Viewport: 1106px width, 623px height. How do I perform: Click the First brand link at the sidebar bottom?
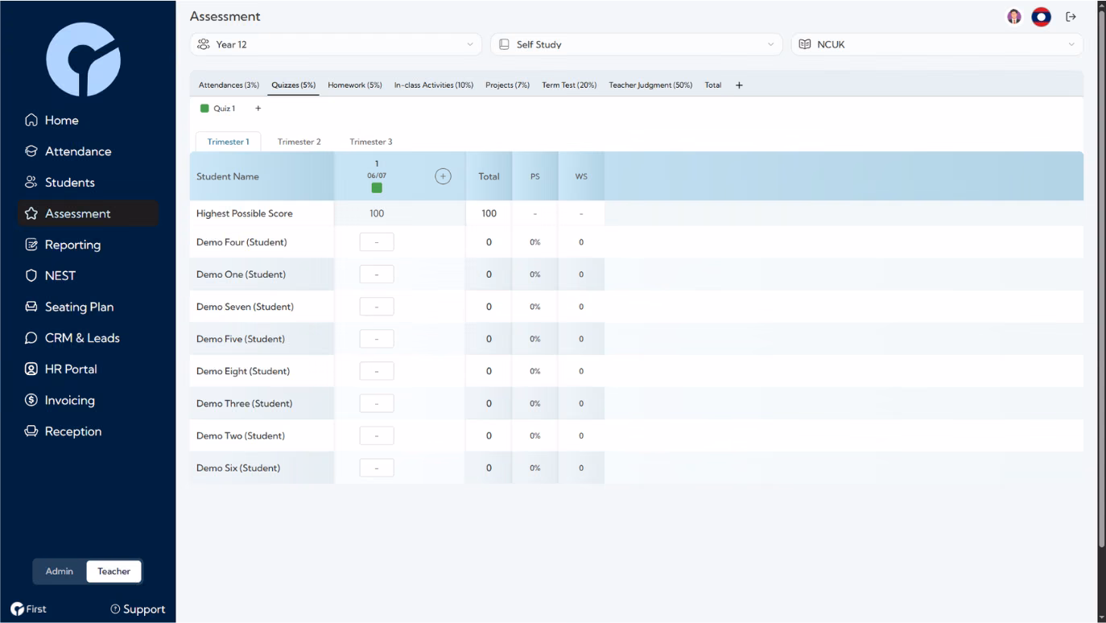[28, 609]
